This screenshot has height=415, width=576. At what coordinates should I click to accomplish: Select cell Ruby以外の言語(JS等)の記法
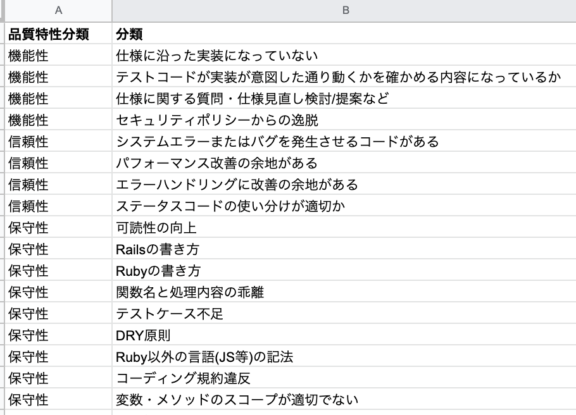(344, 356)
